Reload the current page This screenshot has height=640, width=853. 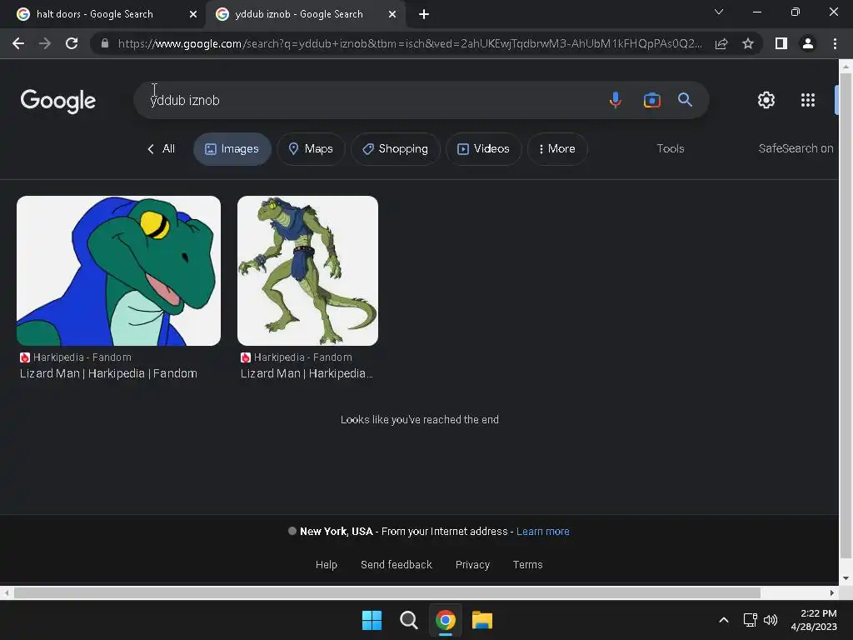(x=72, y=43)
